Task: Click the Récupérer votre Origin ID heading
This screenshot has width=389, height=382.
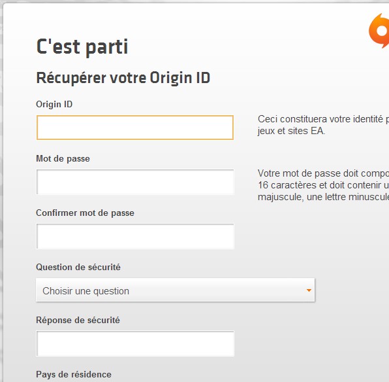Action: pos(123,78)
